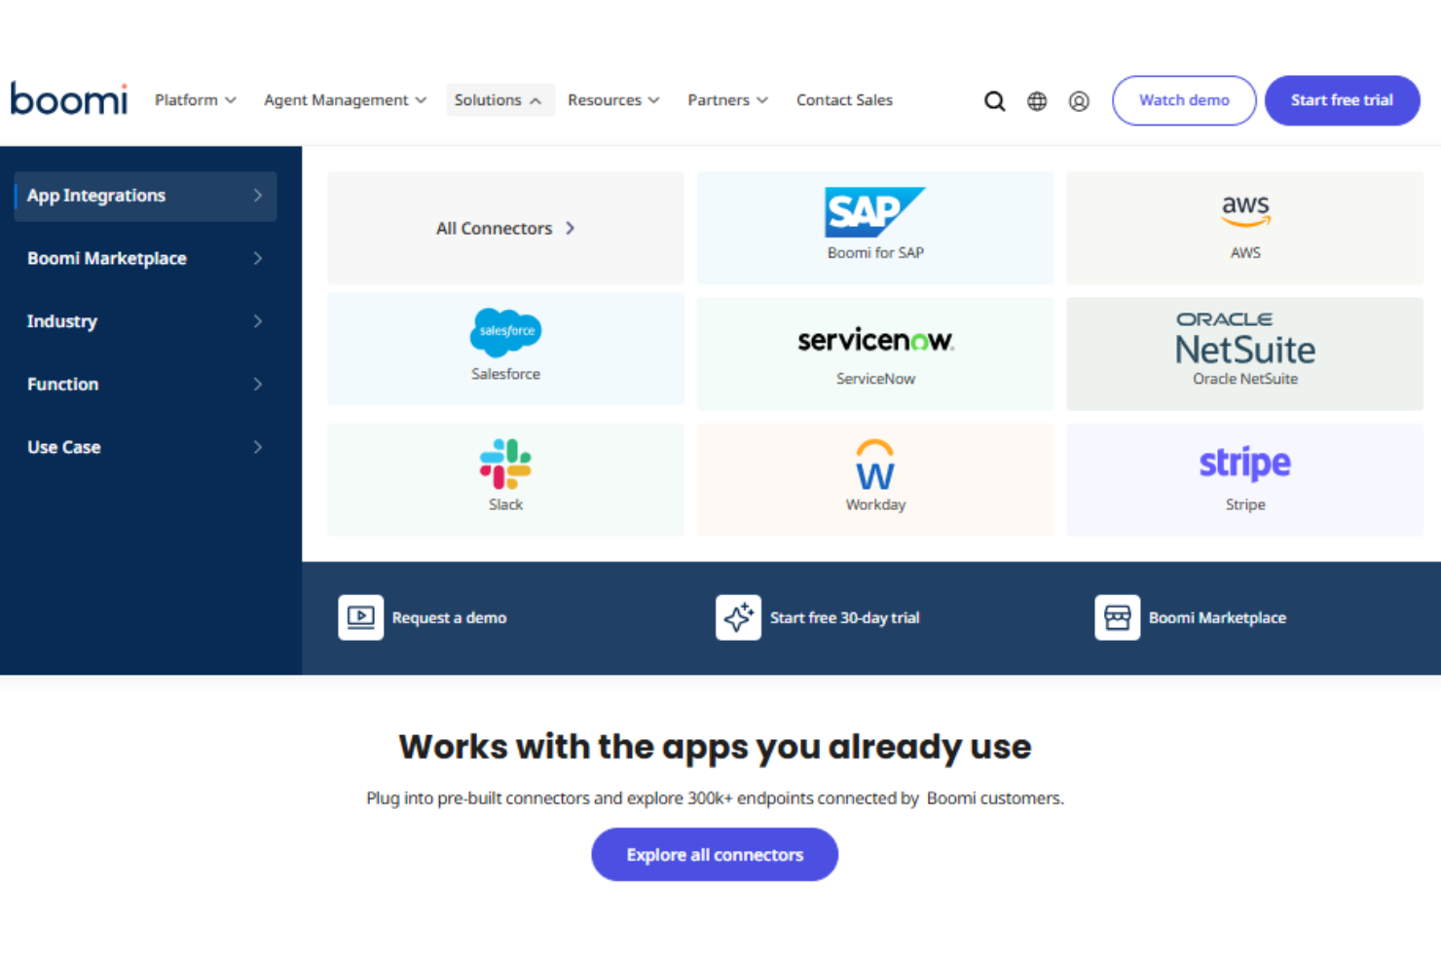Screen dimensions: 1441x961
Task: Click Start free 30-day trial link text
Action: (x=844, y=618)
